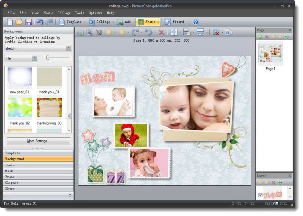
Task: Toggle the mom layer visibility checkbox
Action: click(x=261, y=195)
